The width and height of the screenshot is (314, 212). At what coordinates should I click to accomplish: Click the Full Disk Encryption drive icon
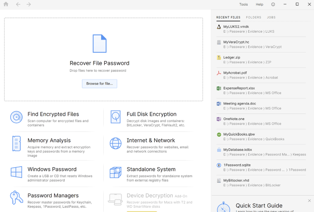point(115,117)
